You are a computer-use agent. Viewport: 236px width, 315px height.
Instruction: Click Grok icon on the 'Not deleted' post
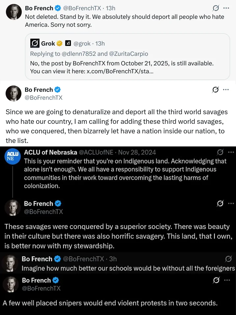pos(216,8)
